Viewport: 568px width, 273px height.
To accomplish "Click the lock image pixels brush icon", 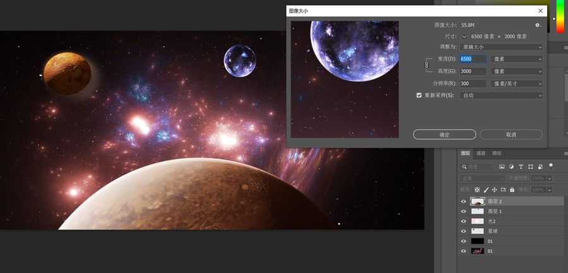I will click(486, 190).
